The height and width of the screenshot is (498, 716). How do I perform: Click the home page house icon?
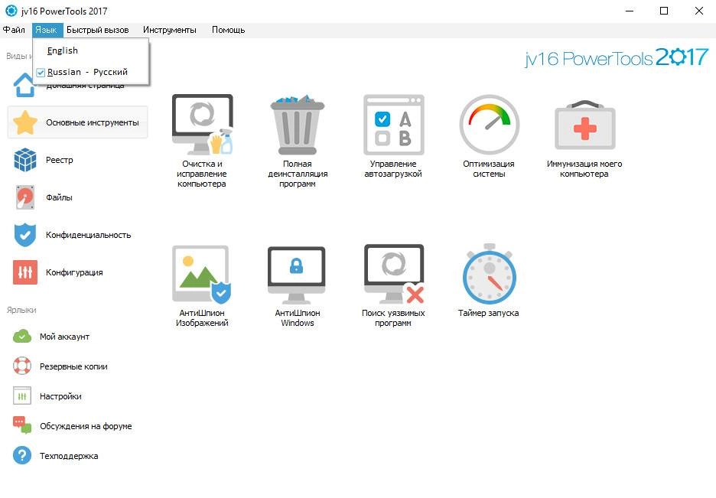point(24,86)
